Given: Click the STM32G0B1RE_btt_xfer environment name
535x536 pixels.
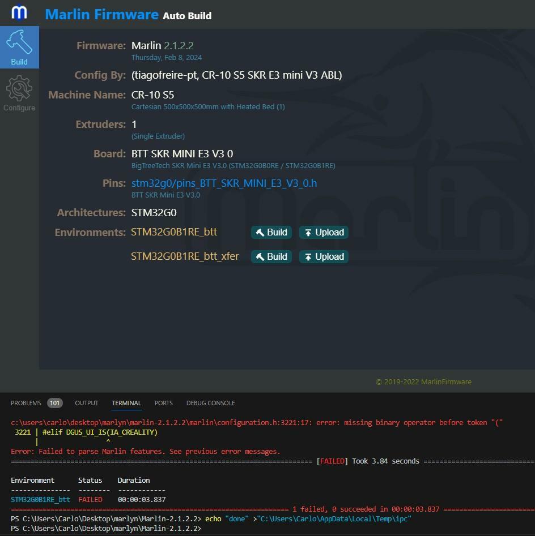Looking at the screenshot, I should click(185, 256).
